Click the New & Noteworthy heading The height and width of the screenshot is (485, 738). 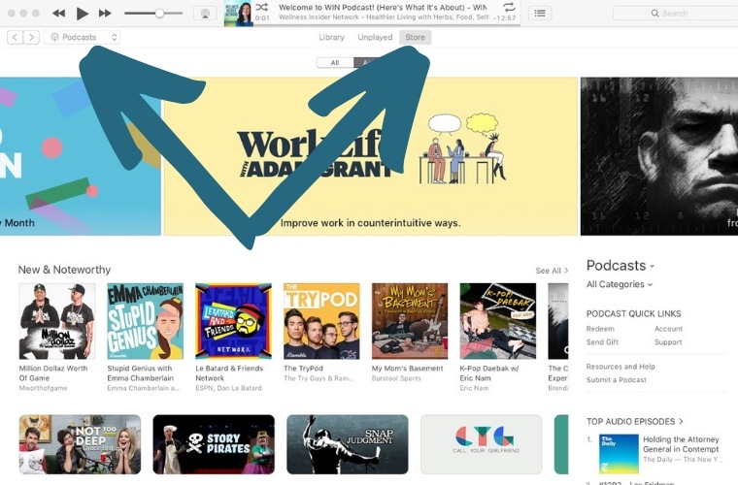click(64, 270)
